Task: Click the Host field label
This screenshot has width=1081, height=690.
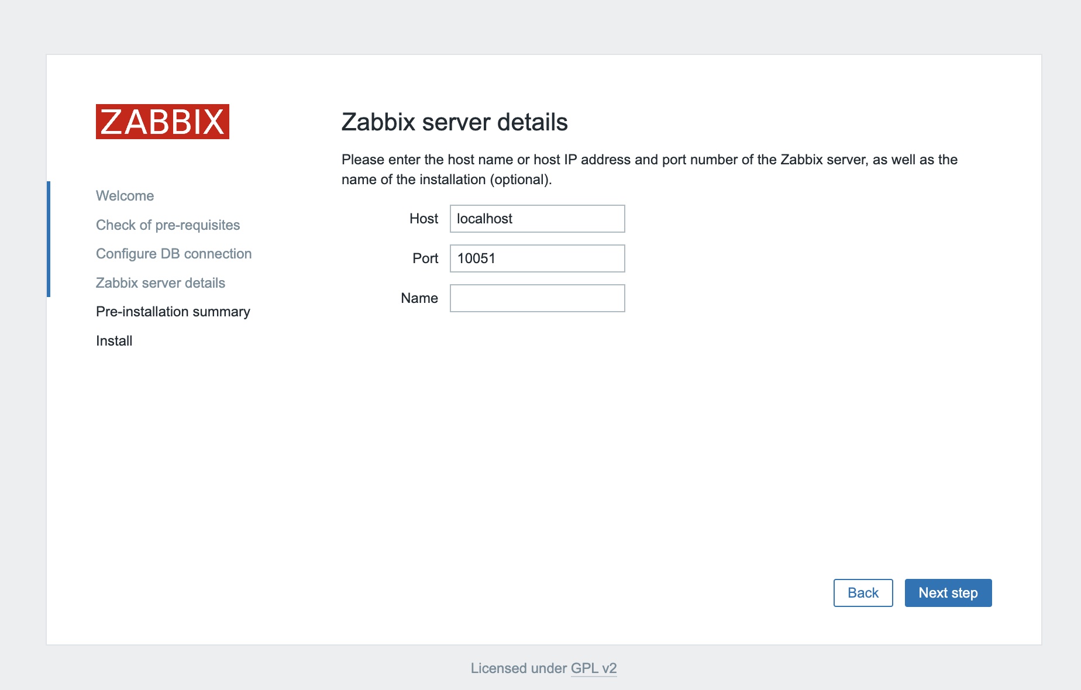Action: (x=424, y=219)
